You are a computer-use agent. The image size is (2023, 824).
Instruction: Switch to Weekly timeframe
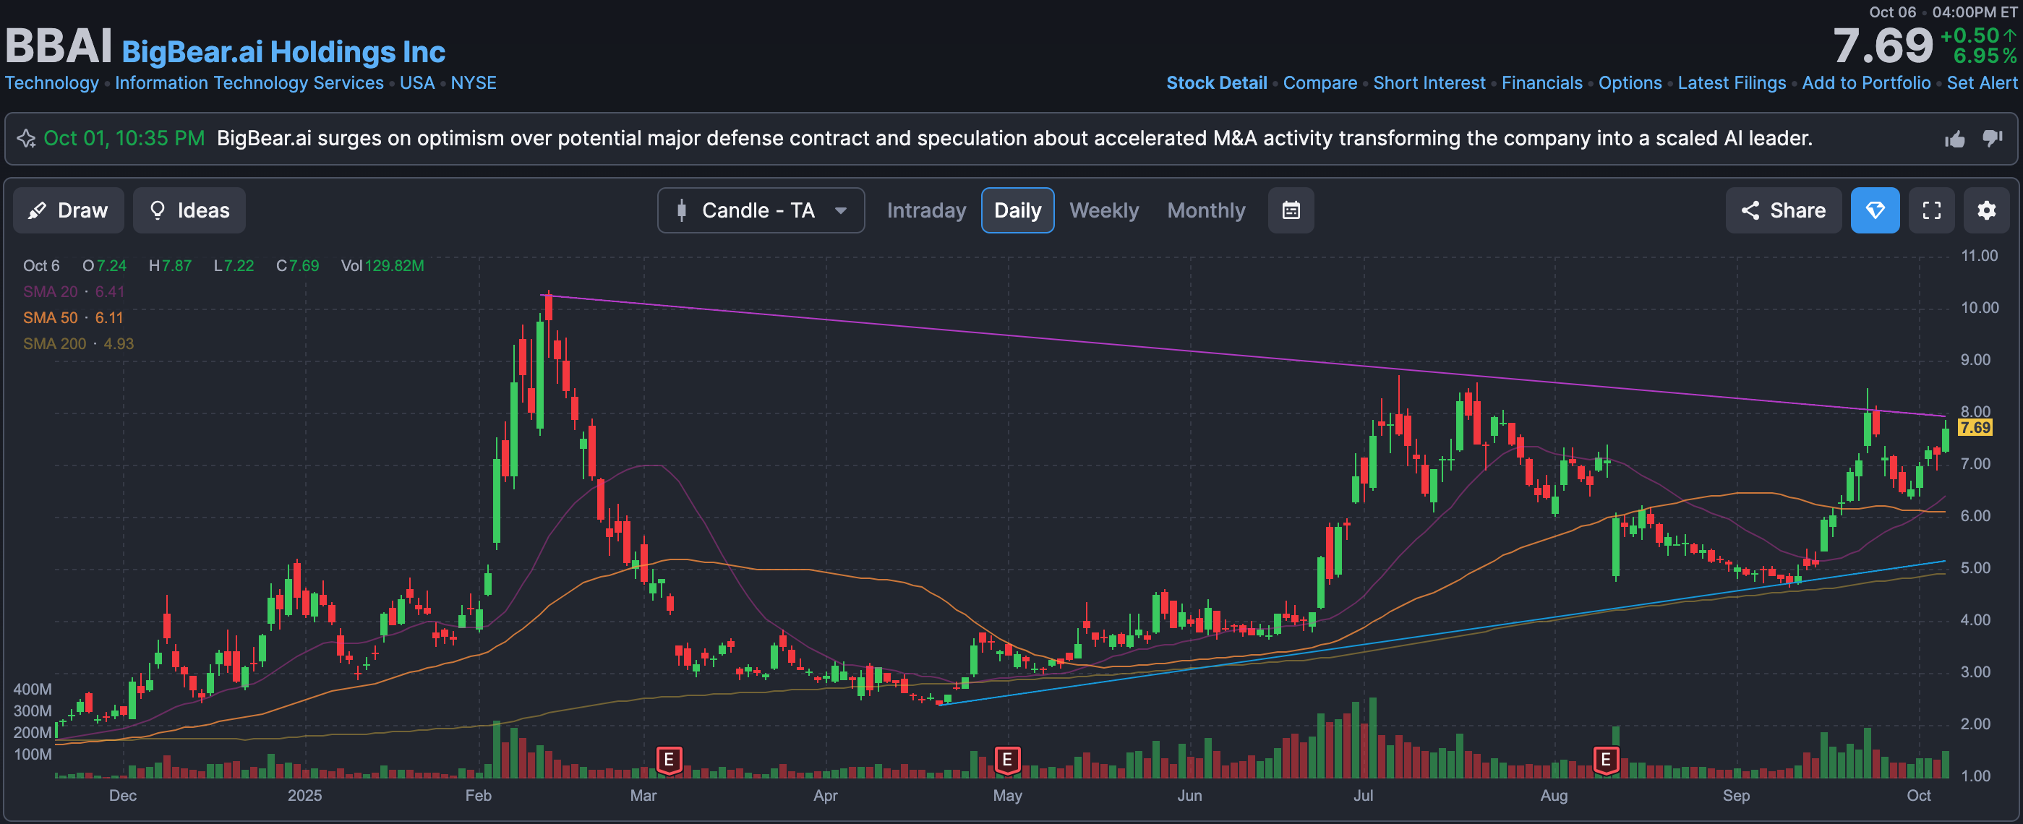[x=1103, y=210]
